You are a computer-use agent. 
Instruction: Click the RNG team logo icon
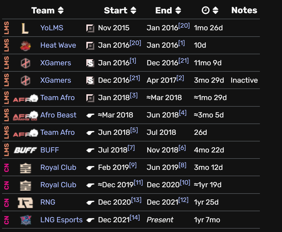[x=25, y=203]
